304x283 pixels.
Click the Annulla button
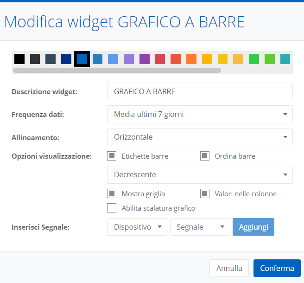point(229,268)
